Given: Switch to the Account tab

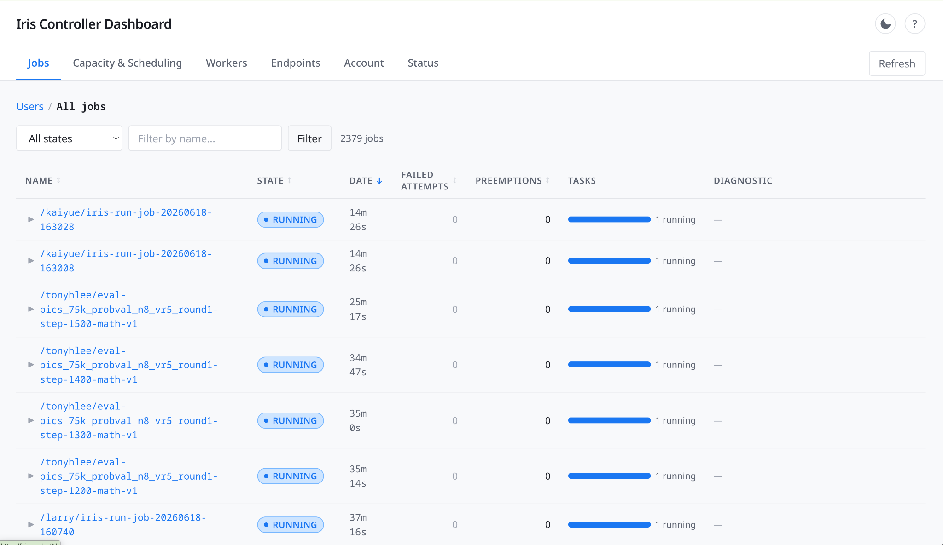Looking at the screenshot, I should (x=364, y=63).
